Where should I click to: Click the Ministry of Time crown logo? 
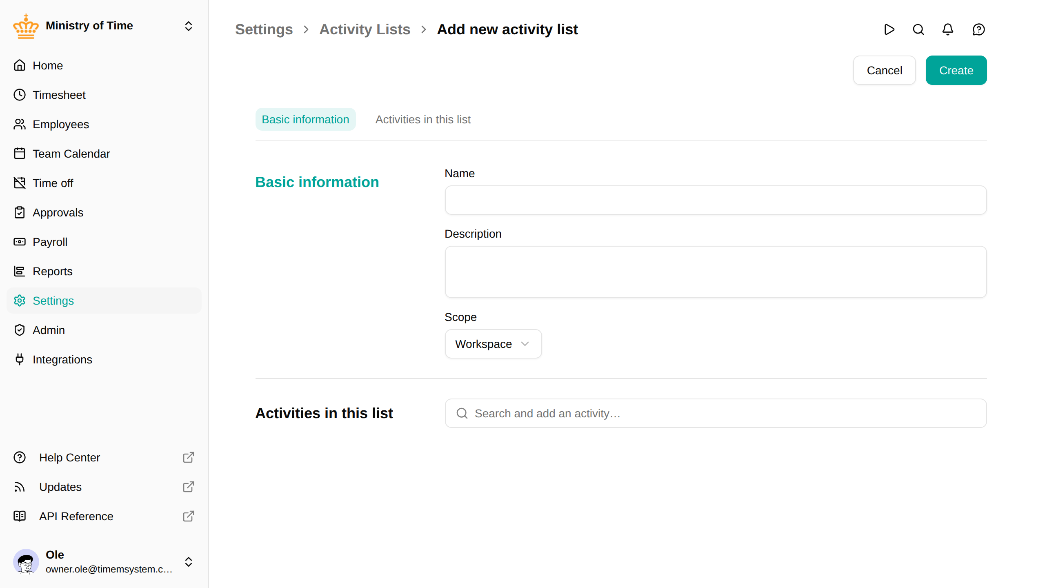pos(26,26)
